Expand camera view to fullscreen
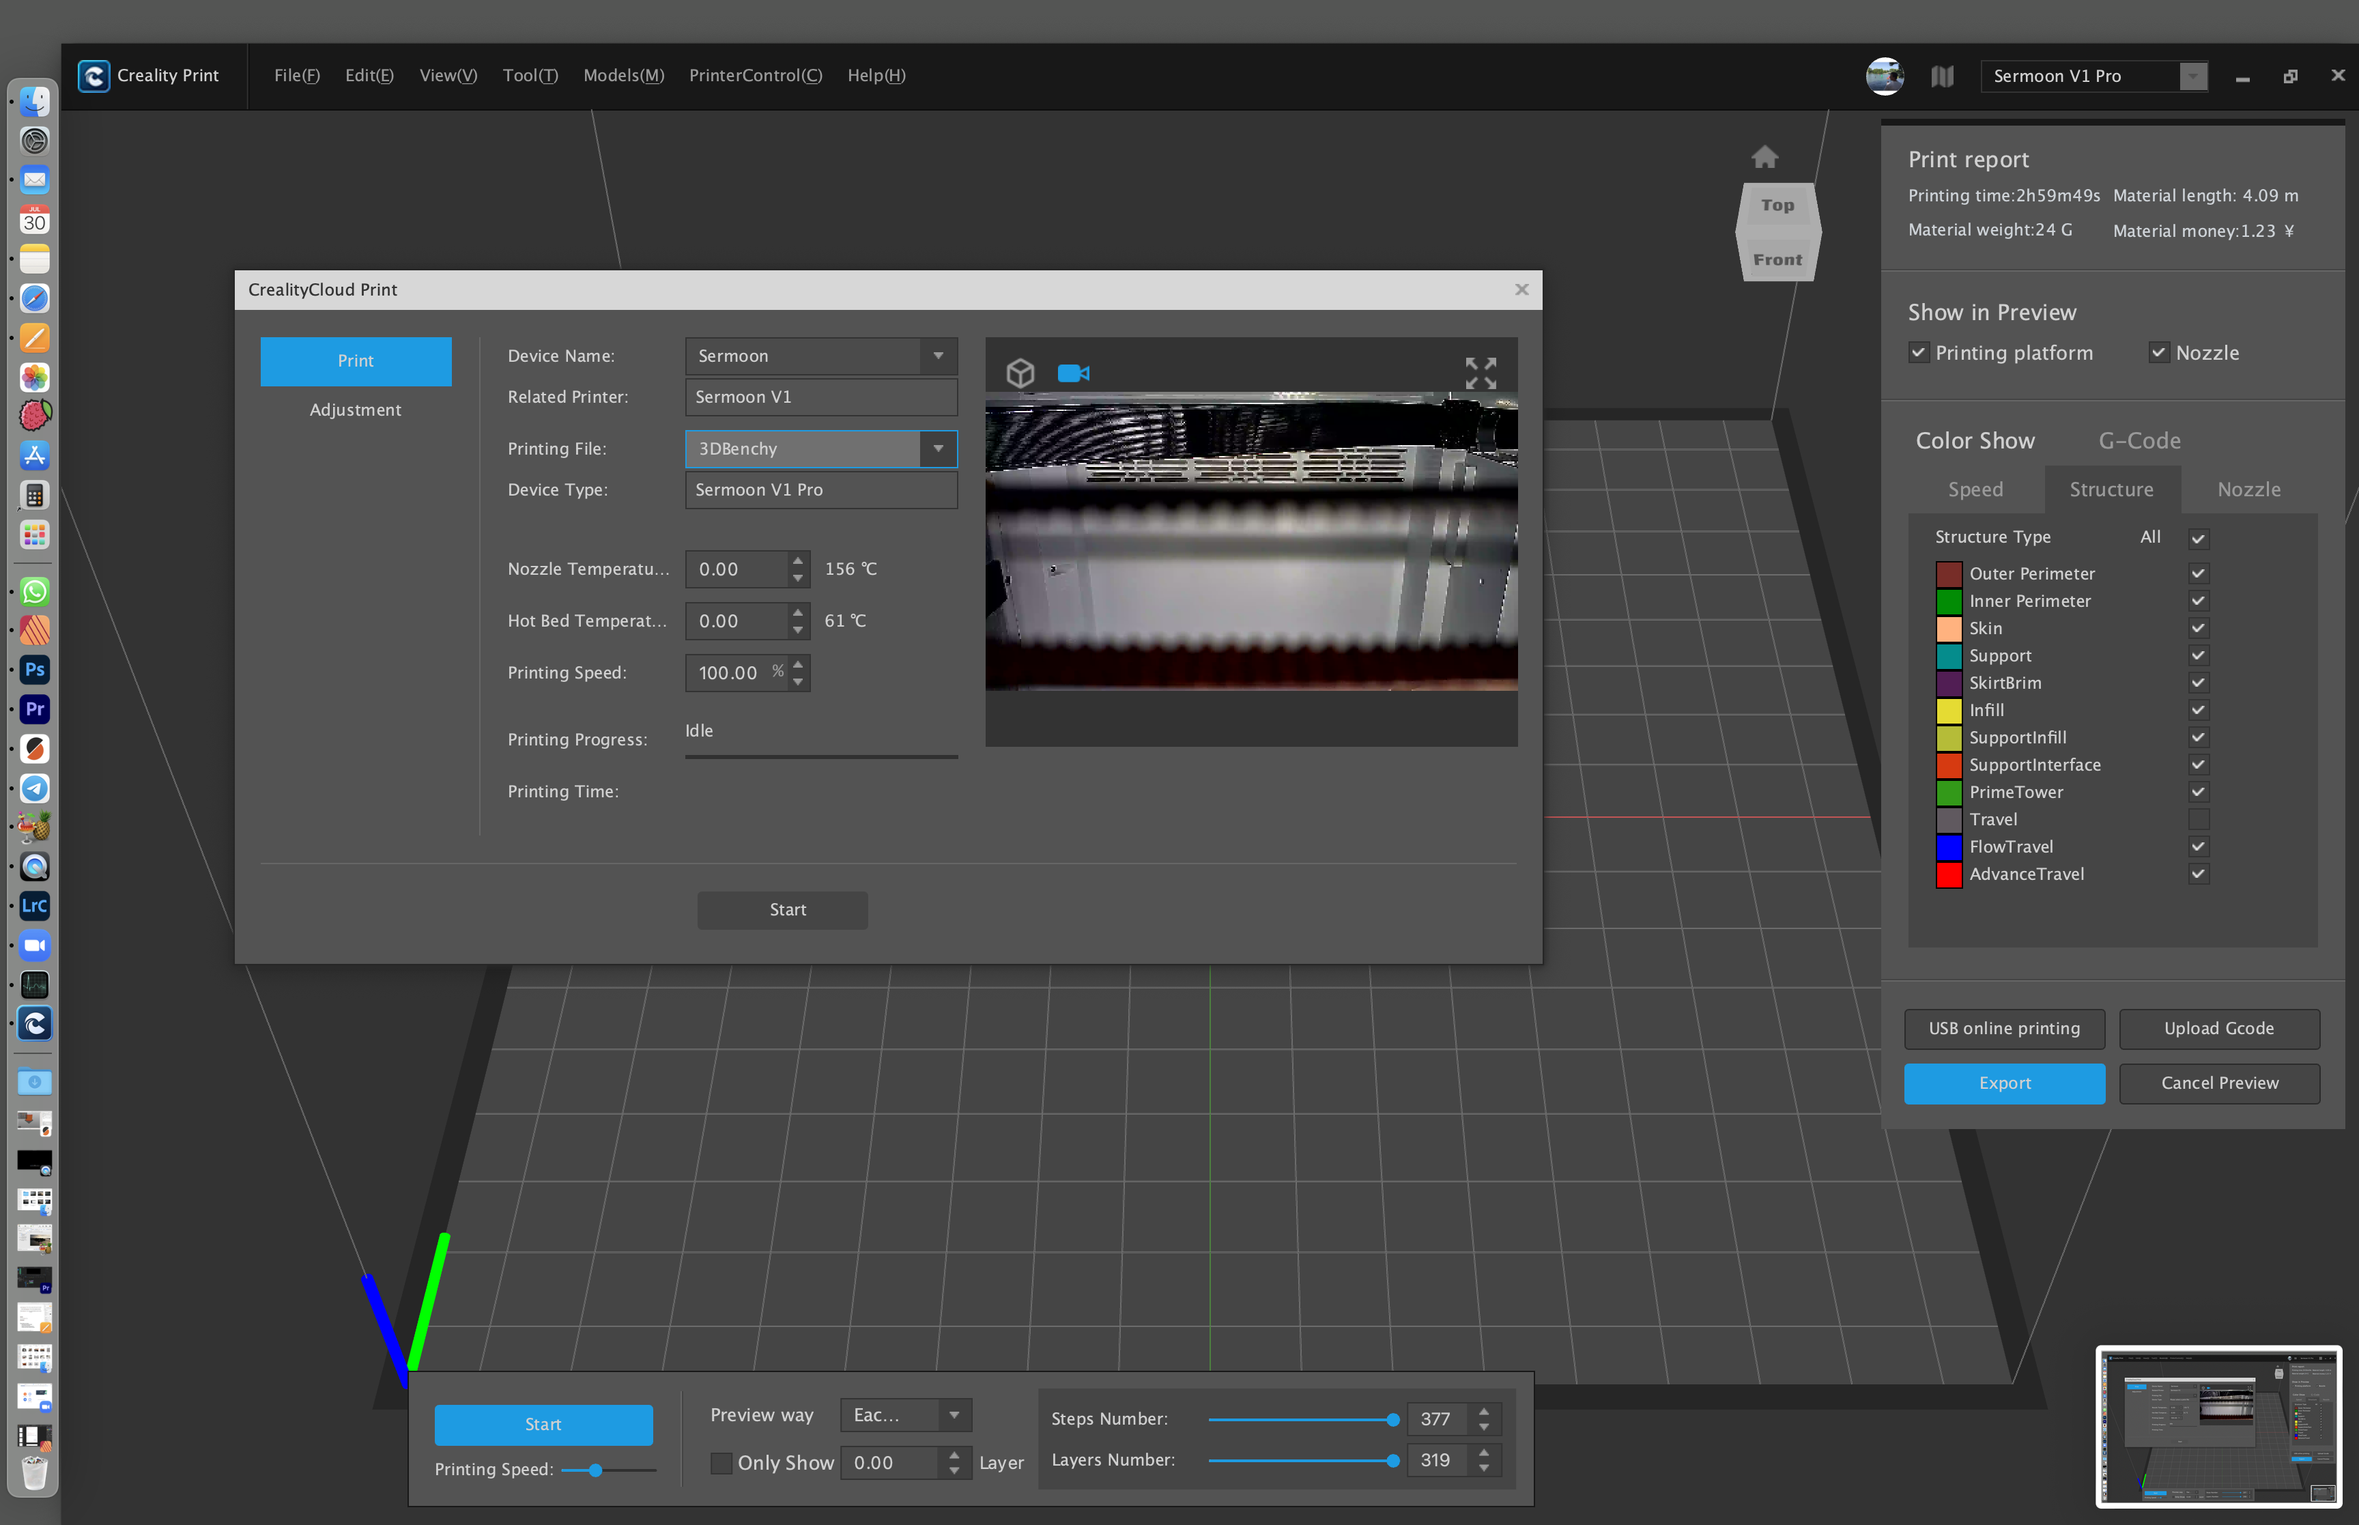The width and height of the screenshot is (2359, 1525). point(1480,373)
